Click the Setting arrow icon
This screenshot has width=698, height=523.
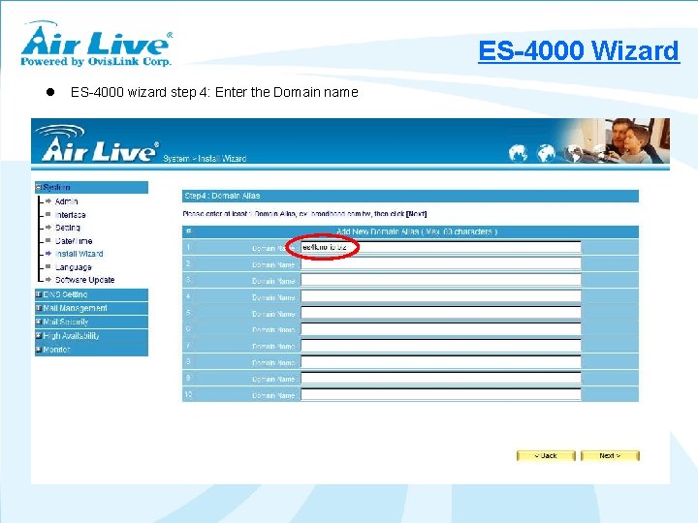pos(48,228)
